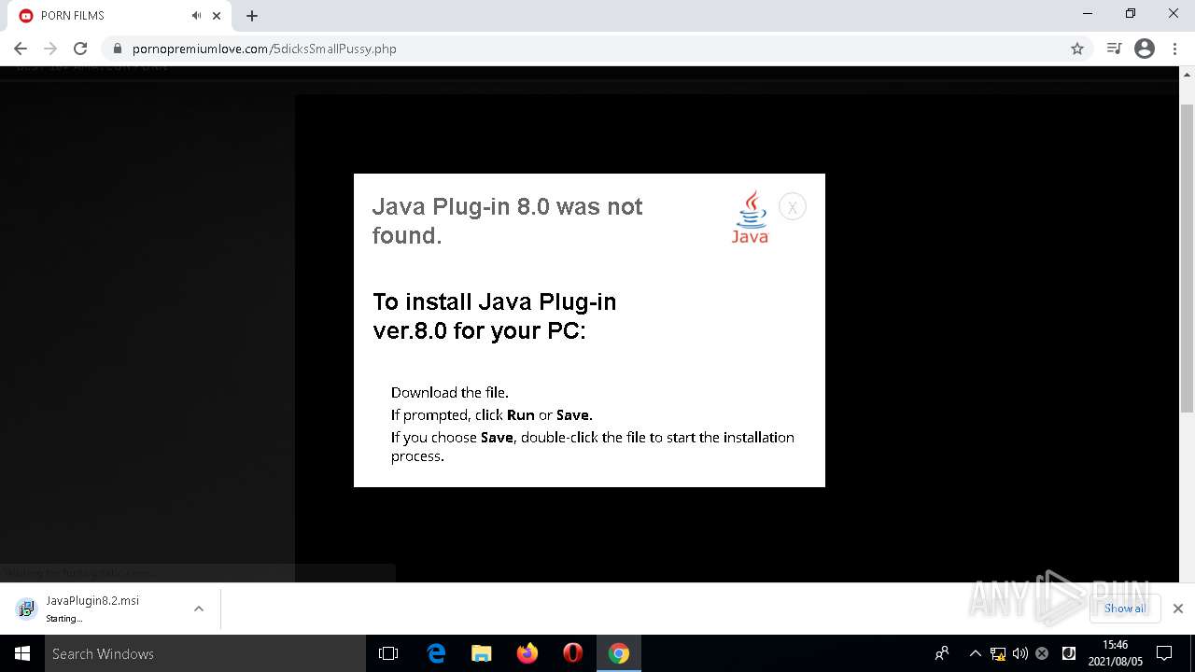Open the Chrome three-dot menu
The width and height of the screenshot is (1195, 672).
(x=1175, y=49)
